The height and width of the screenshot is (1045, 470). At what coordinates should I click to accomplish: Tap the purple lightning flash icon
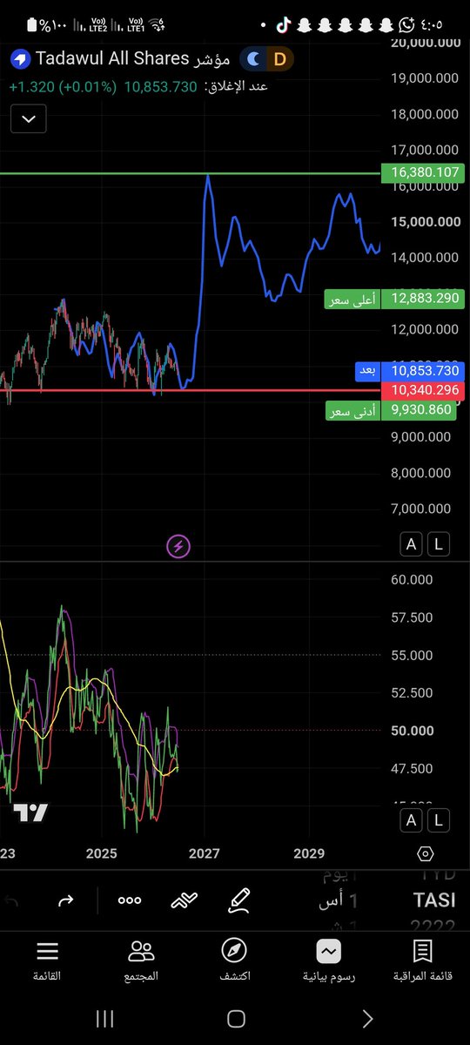click(x=178, y=547)
